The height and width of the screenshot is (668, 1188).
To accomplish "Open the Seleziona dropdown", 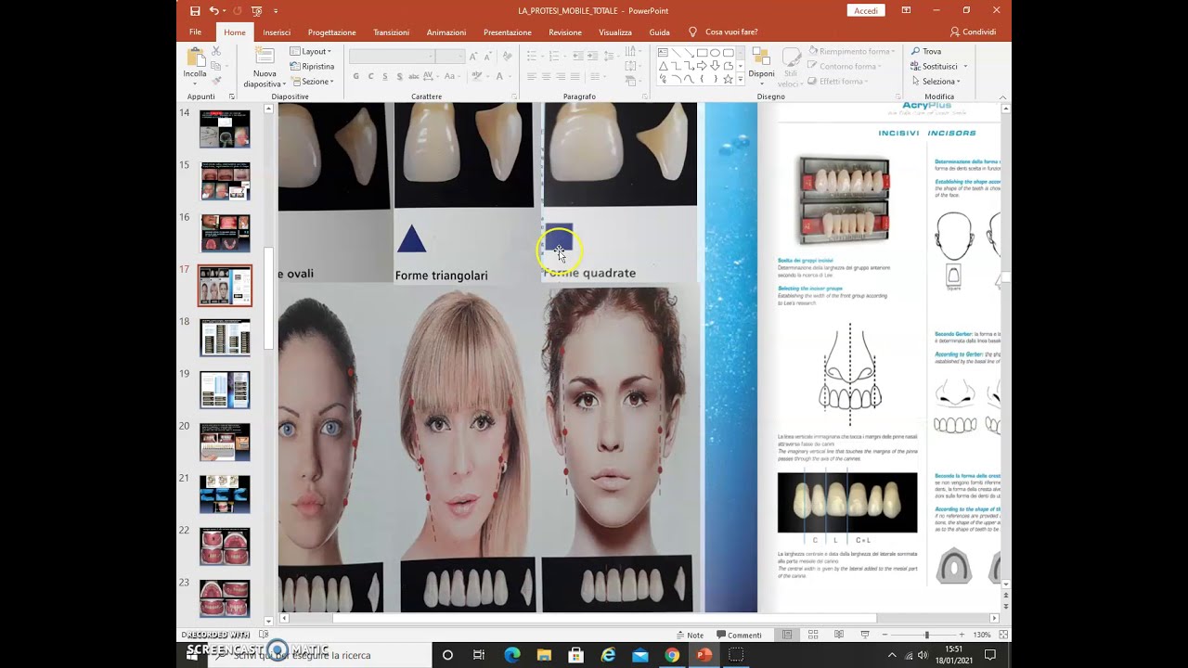I will coord(936,82).
